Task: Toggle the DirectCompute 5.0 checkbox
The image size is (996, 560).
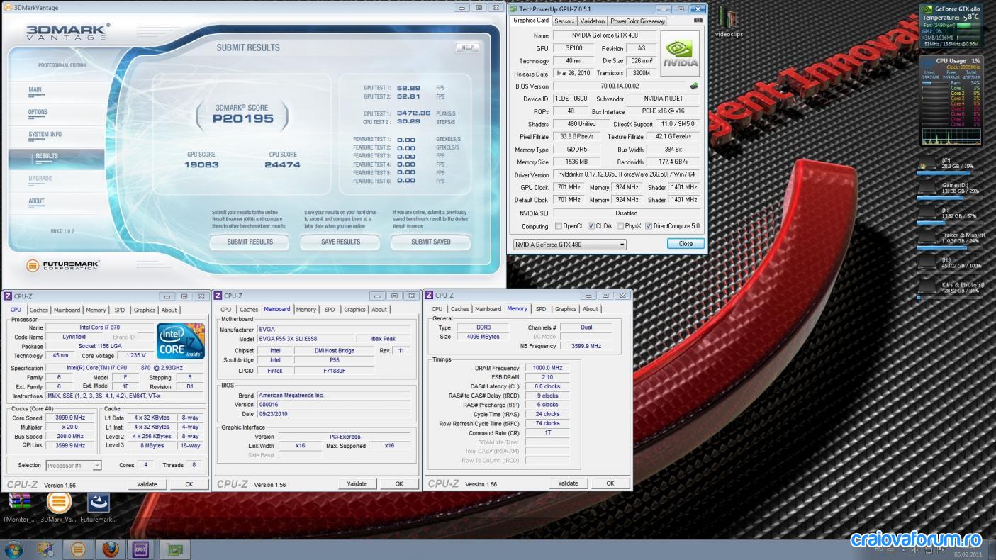Action: point(649,226)
